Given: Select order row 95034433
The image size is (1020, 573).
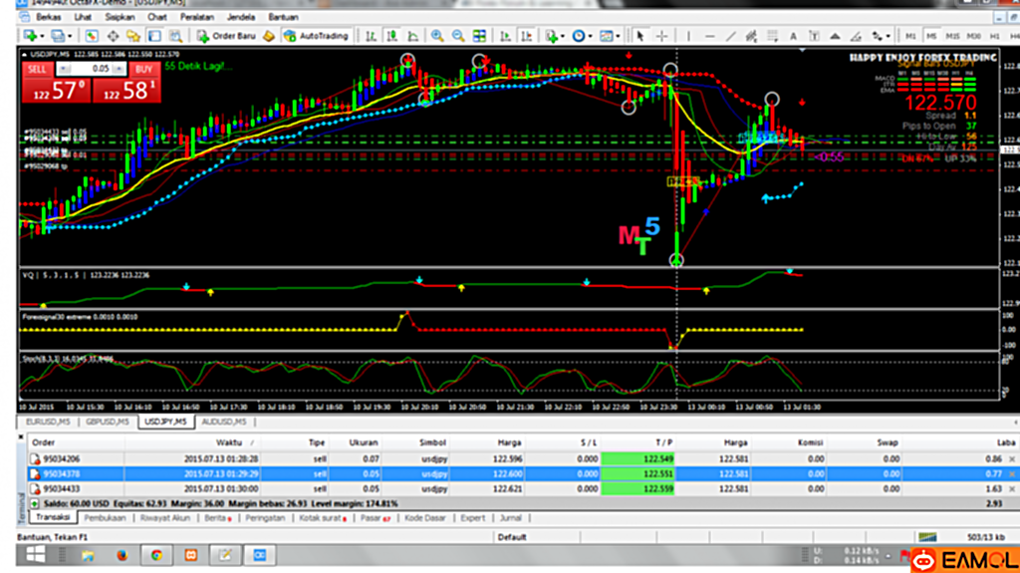Looking at the screenshot, I should point(522,489).
